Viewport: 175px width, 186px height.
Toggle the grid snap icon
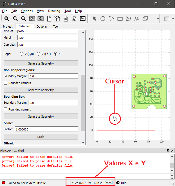coord(167,19)
